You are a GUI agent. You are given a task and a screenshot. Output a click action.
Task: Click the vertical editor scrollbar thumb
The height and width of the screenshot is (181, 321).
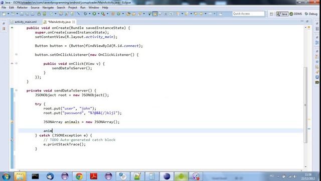click(x=305, y=105)
